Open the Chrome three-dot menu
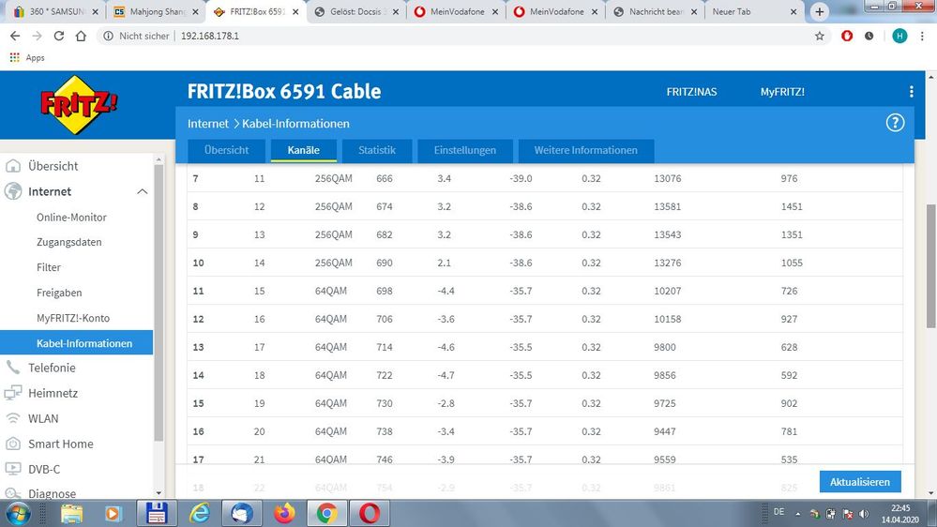The width and height of the screenshot is (937, 527). pos(922,36)
